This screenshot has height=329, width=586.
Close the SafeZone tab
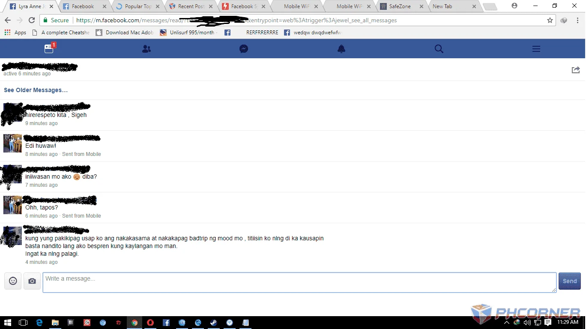point(422,6)
